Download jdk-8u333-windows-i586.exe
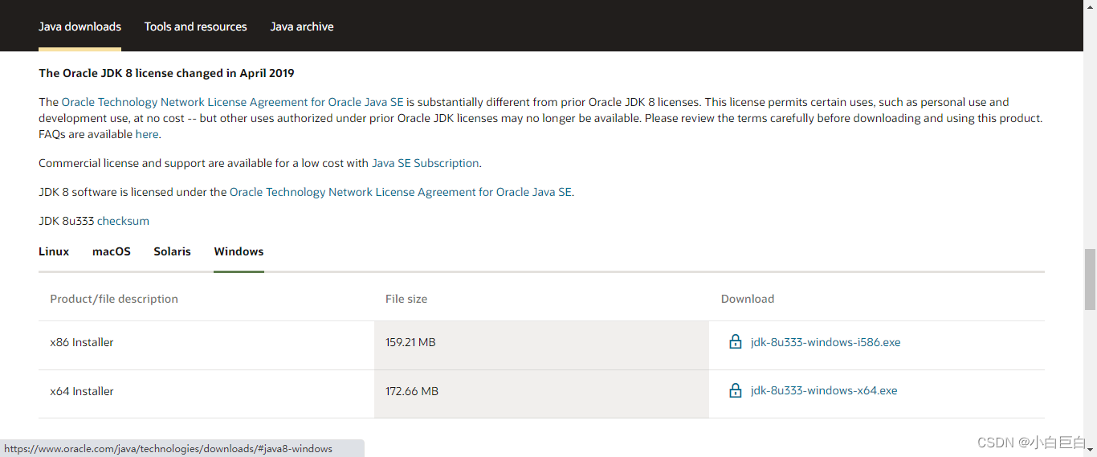This screenshot has width=1097, height=457. pos(826,342)
